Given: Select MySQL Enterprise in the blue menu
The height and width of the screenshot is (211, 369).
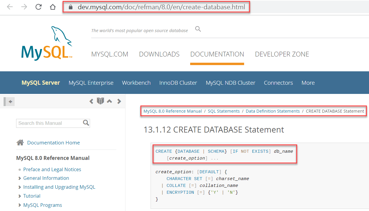Looking at the screenshot, I should tap(91, 83).
